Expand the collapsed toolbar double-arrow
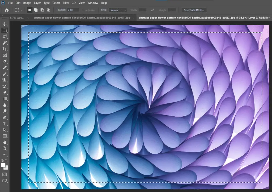The width and height of the screenshot is (272, 192). pos(2,16)
